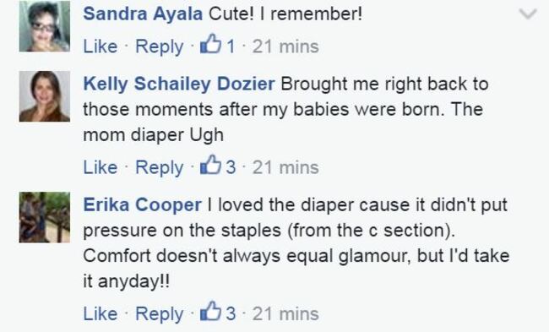Screen dimensions: 549x332
Task: Open the 21 mins timestamp on Erika's comment
Action: pos(285,313)
